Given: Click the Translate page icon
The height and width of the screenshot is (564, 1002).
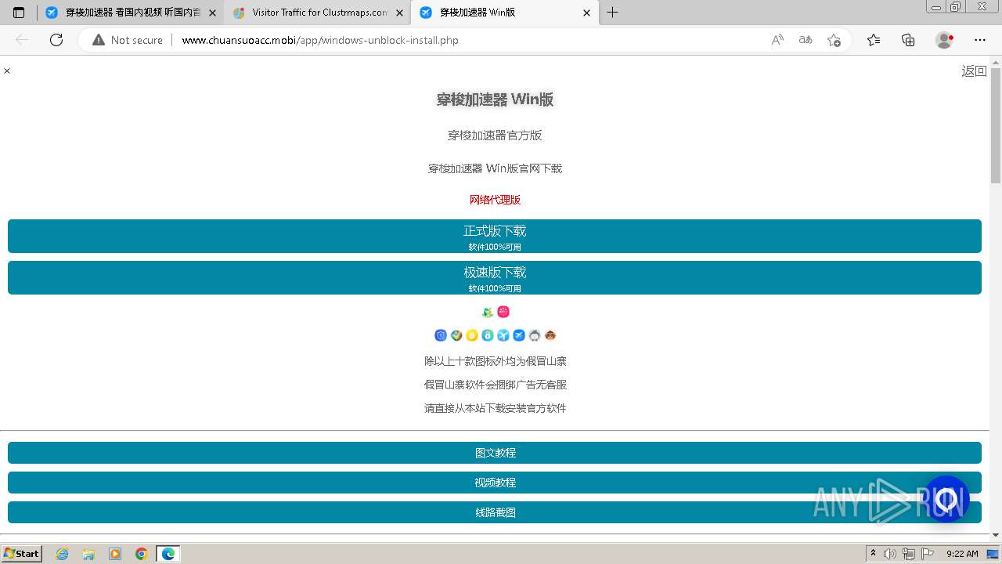Looking at the screenshot, I should pyautogui.click(x=806, y=40).
